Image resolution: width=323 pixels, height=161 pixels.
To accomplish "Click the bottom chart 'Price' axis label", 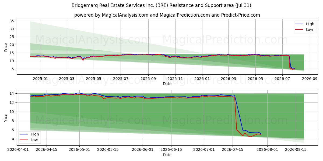I will click(6, 118).
